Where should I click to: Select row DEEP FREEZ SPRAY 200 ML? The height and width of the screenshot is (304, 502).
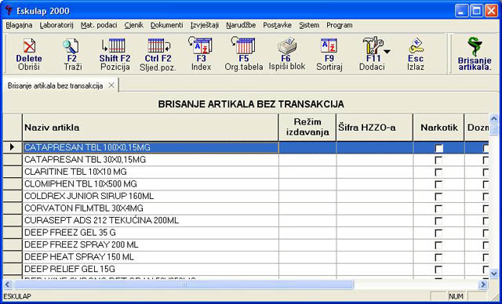pos(246,245)
